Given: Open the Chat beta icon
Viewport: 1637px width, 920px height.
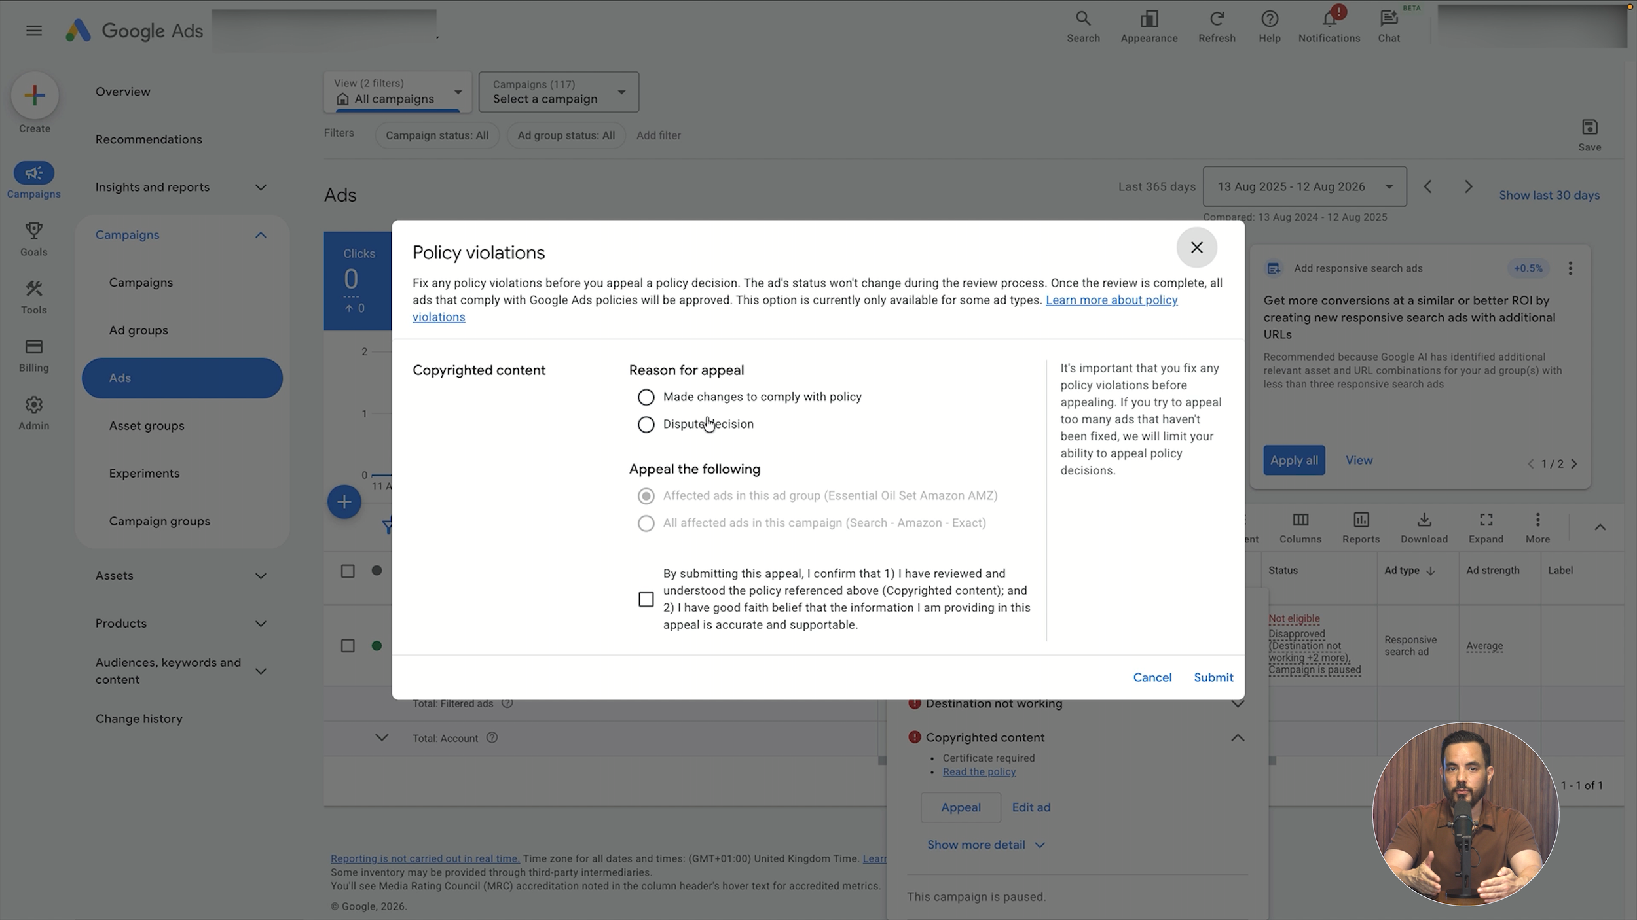Looking at the screenshot, I should pos(1389,27).
